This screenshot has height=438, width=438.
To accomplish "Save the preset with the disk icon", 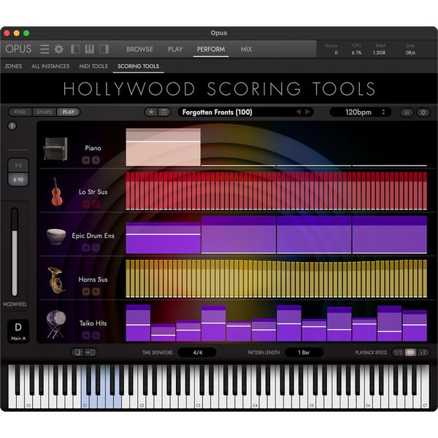I will 164,112.
